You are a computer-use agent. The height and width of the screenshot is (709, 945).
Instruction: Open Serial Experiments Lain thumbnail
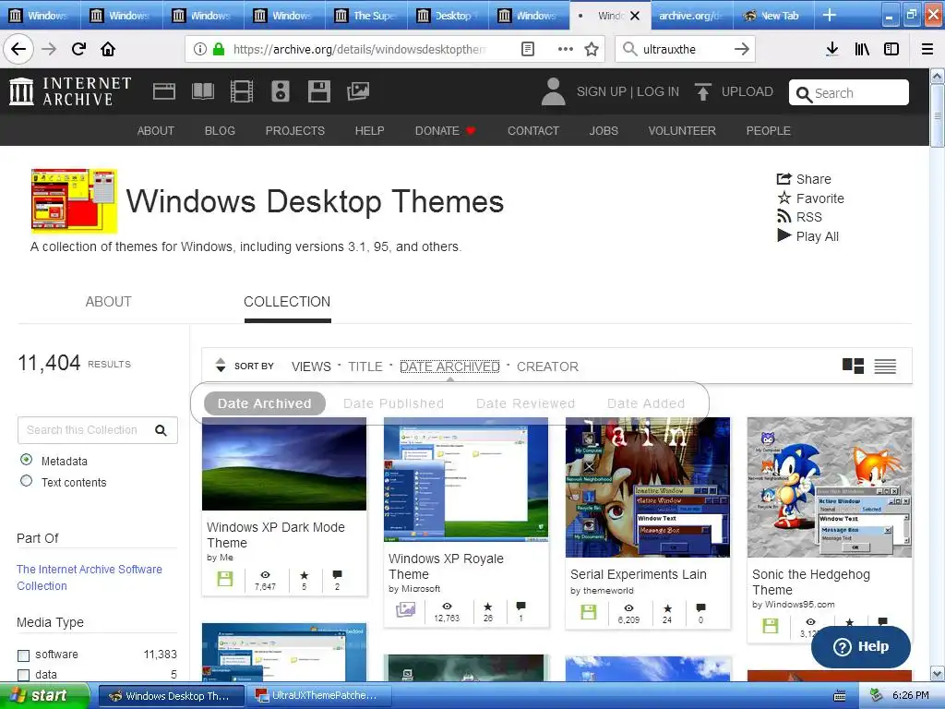pos(647,487)
